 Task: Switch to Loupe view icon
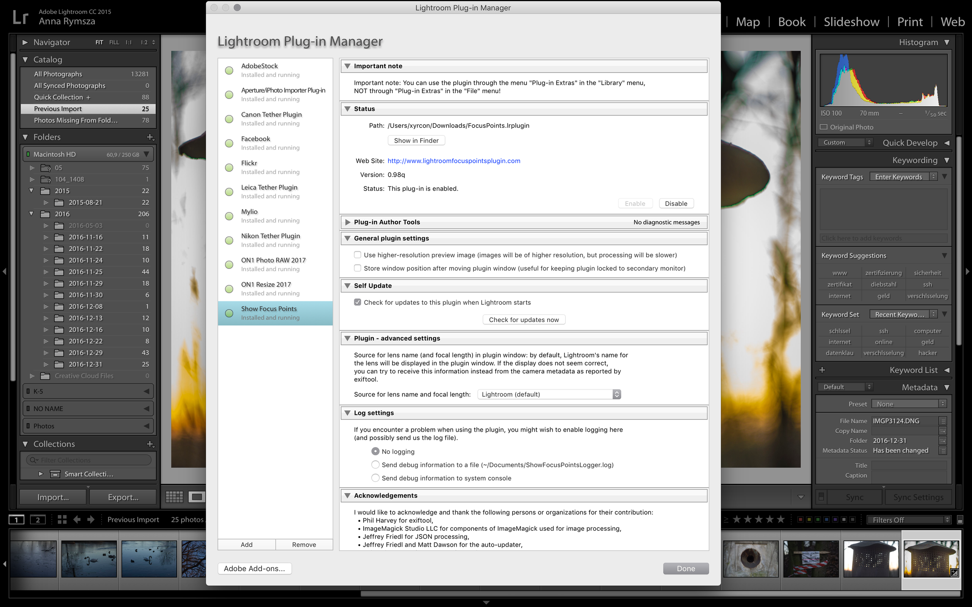[x=197, y=497]
